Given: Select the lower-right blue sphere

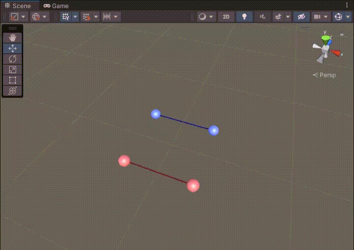Looking at the screenshot, I should [x=214, y=131].
